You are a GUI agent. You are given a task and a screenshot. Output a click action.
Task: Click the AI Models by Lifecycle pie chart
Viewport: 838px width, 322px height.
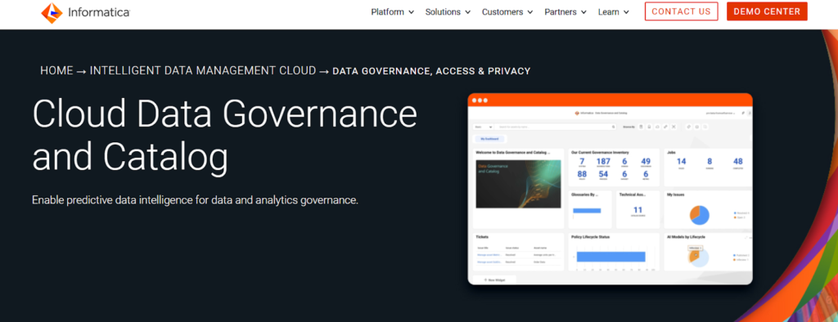click(699, 257)
